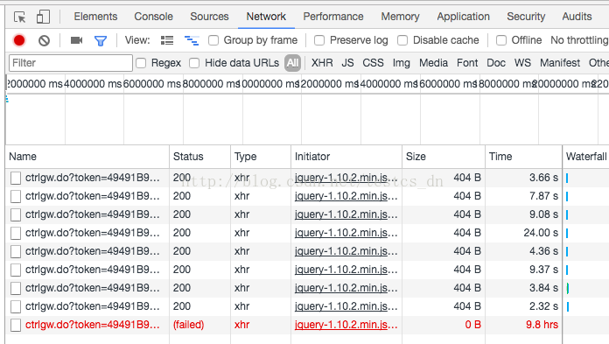Select the inspect element cursor icon
The height and width of the screenshot is (344, 609).
(x=20, y=18)
